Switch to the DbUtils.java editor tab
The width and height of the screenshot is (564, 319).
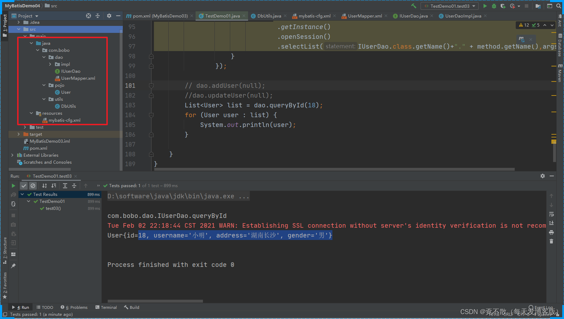click(x=268, y=16)
